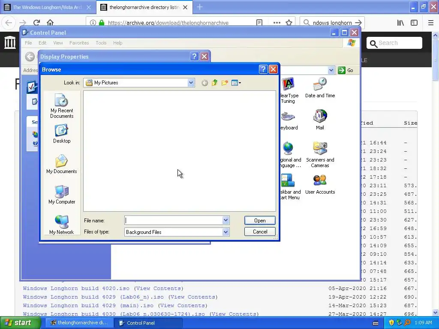Open Control Panel View menu
This screenshot has width=439, height=329.
pyautogui.click(x=58, y=43)
